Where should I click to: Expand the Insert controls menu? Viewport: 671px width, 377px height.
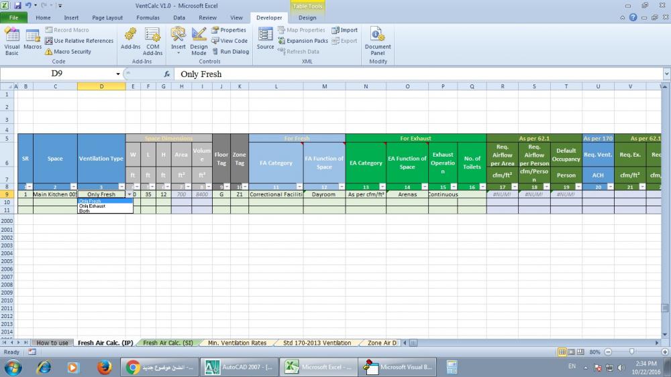tap(178, 41)
